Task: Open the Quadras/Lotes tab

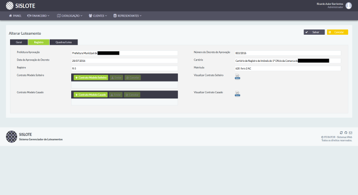Action: pyautogui.click(x=63, y=42)
